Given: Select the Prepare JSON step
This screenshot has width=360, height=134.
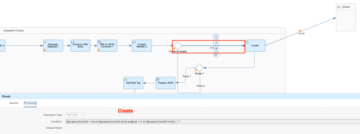Looking at the screenshot, I should [166, 83].
